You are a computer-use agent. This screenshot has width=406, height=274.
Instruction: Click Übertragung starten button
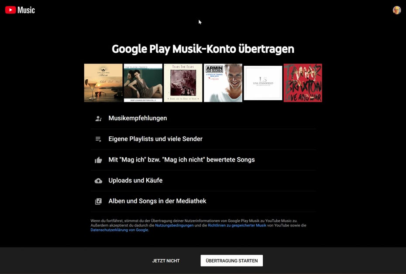(x=231, y=260)
